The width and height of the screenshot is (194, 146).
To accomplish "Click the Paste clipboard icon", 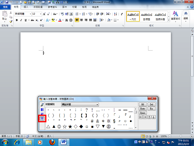I will click(5, 14).
